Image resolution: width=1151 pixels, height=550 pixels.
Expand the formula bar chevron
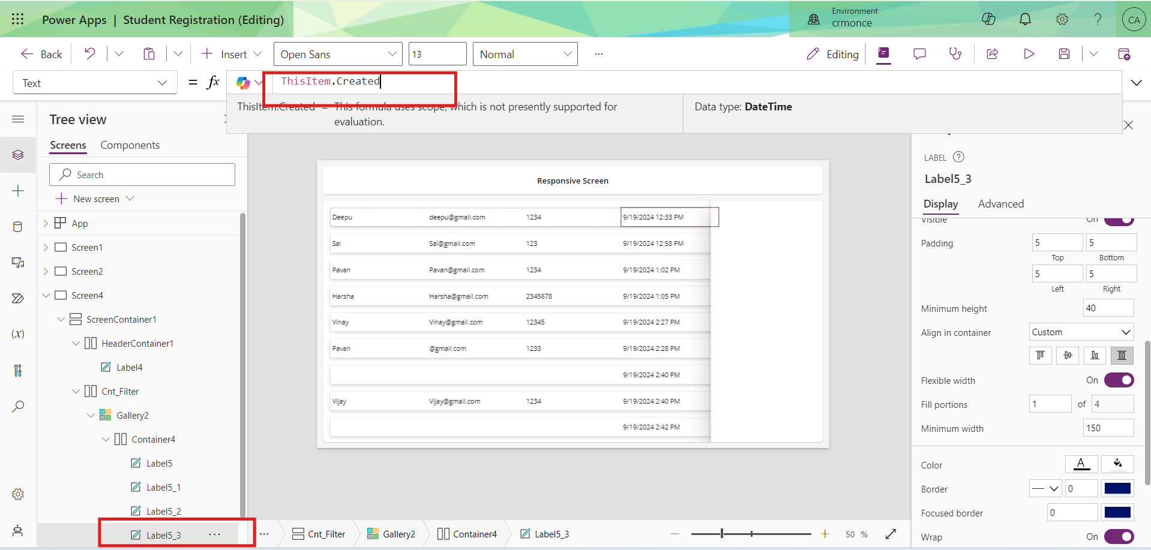pyautogui.click(x=1137, y=83)
